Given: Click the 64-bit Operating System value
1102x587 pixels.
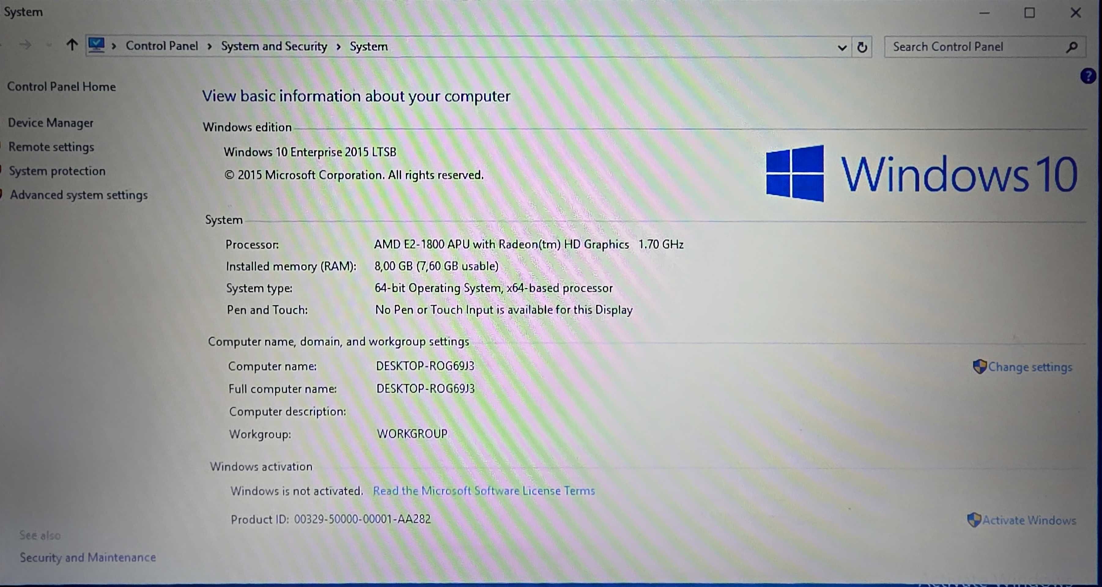Looking at the screenshot, I should point(494,288).
